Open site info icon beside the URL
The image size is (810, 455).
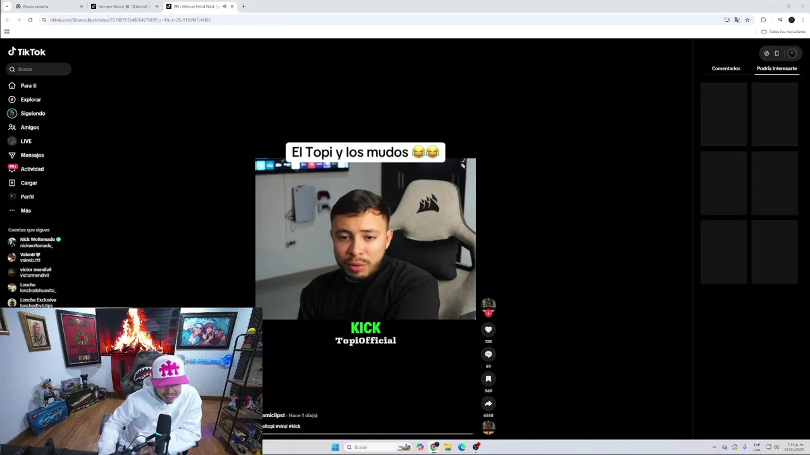click(x=44, y=20)
